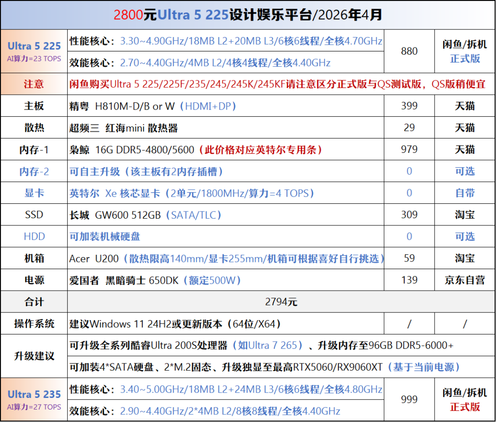Click the CPU price '880'
The image size is (496, 422).
point(409,51)
